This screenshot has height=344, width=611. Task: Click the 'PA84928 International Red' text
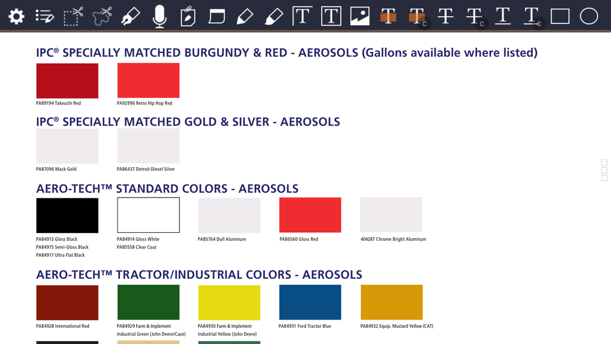(x=62, y=326)
